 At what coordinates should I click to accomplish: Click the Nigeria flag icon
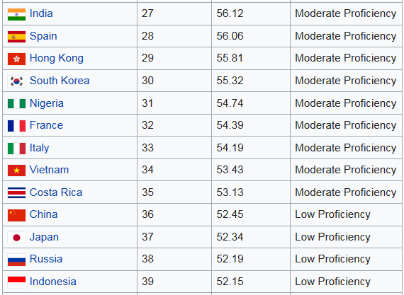coord(16,104)
